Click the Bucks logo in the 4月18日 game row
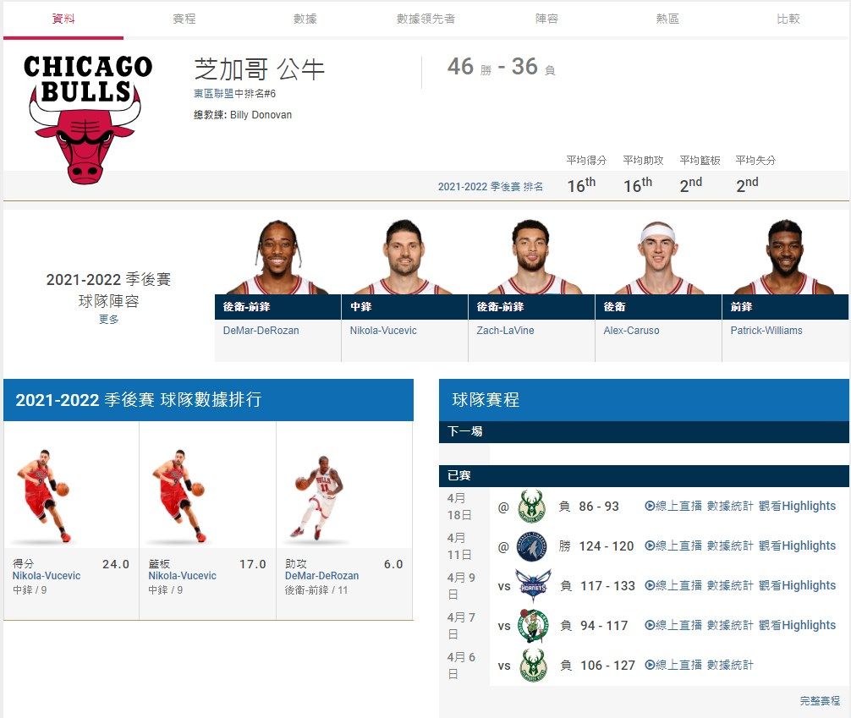 tap(532, 507)
